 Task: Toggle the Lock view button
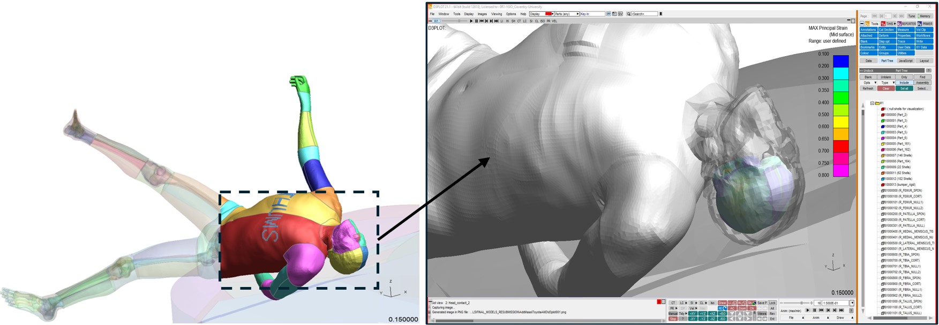click(772, 303)
